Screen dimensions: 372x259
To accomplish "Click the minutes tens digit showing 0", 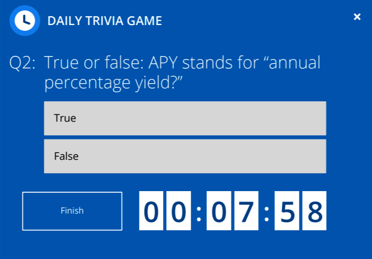I will pyautogui.click(x=219, y=210).
